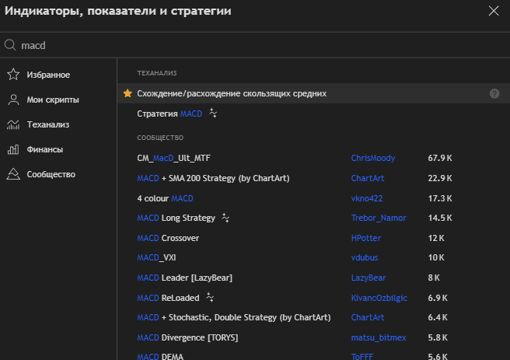This screenshot has width=510, height=360.
Task: Click the Financials bar chart icon
Action: coord(12,149)
